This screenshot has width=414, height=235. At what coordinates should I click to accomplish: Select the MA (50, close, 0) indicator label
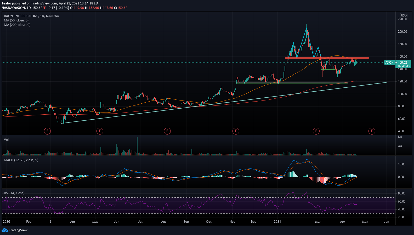tap(16, 20)
